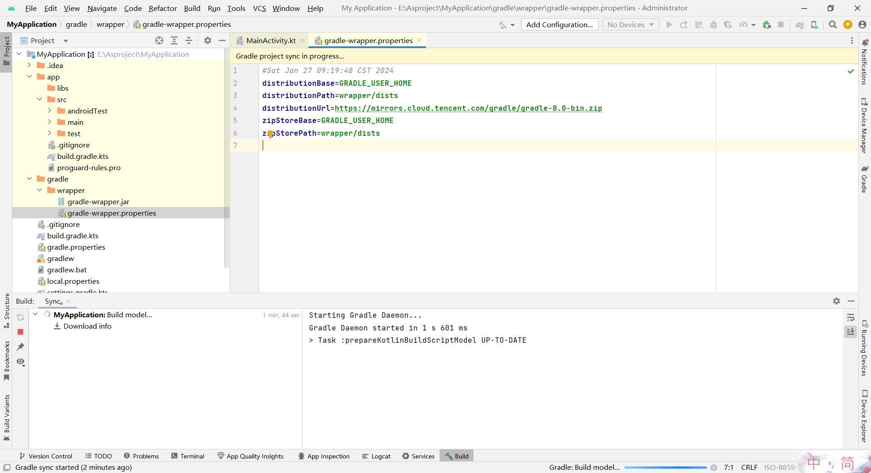Click the orange updates available icon
871x473 pixels.
(847, 25)
